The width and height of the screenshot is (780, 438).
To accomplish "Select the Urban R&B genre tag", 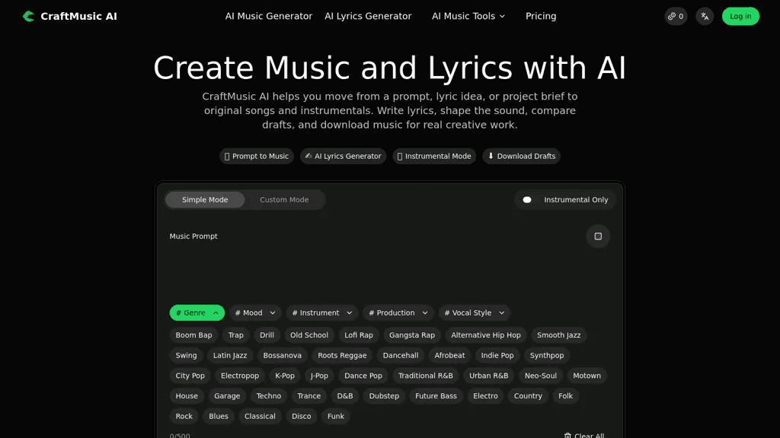I will [x=488, y=376].
